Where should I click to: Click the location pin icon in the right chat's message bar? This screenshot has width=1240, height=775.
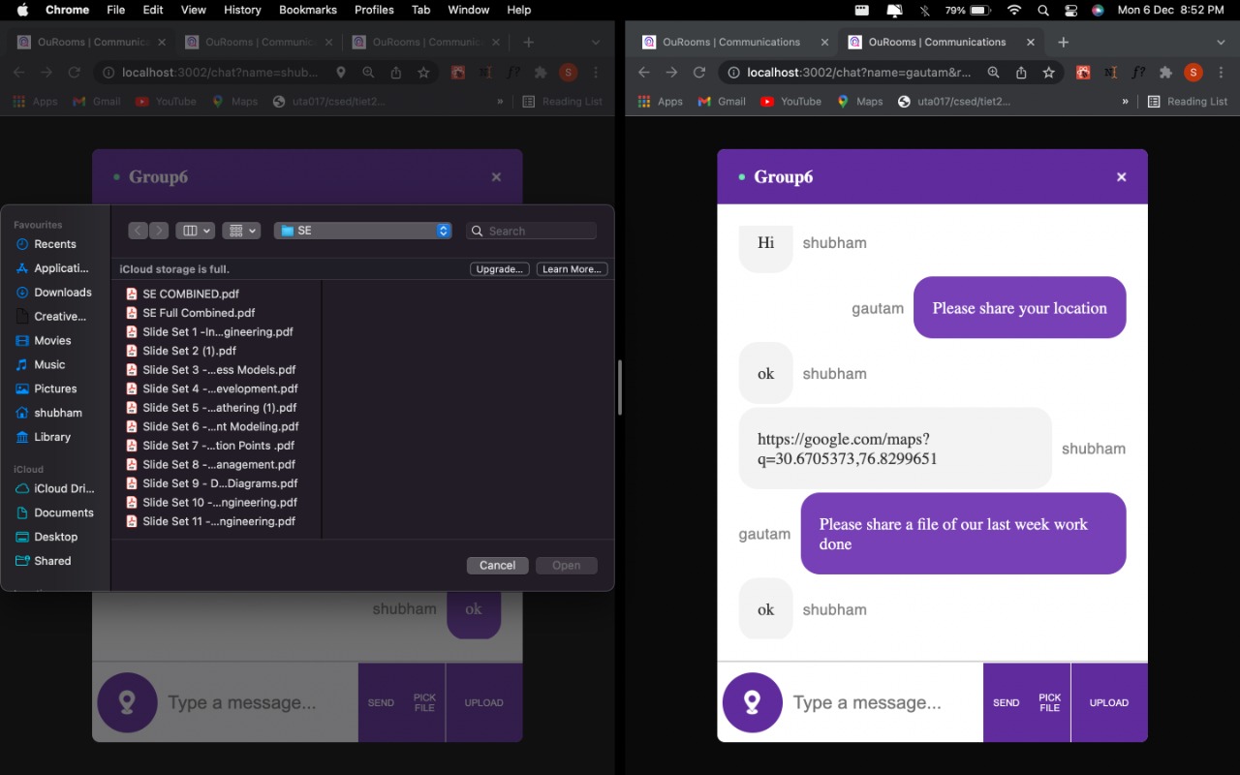(x=752, y=702)
